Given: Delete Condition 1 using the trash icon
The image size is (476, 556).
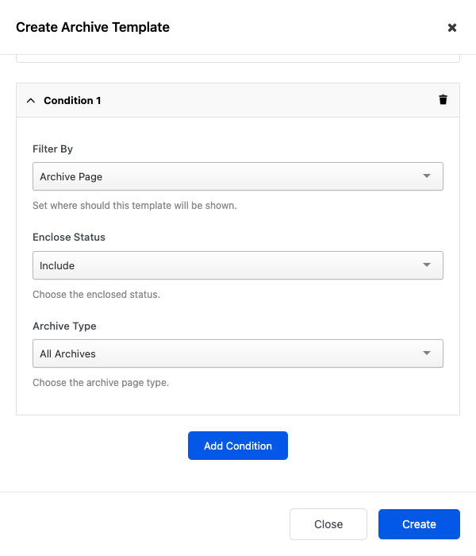Looking at the screenshot, I should coord(443,100).
